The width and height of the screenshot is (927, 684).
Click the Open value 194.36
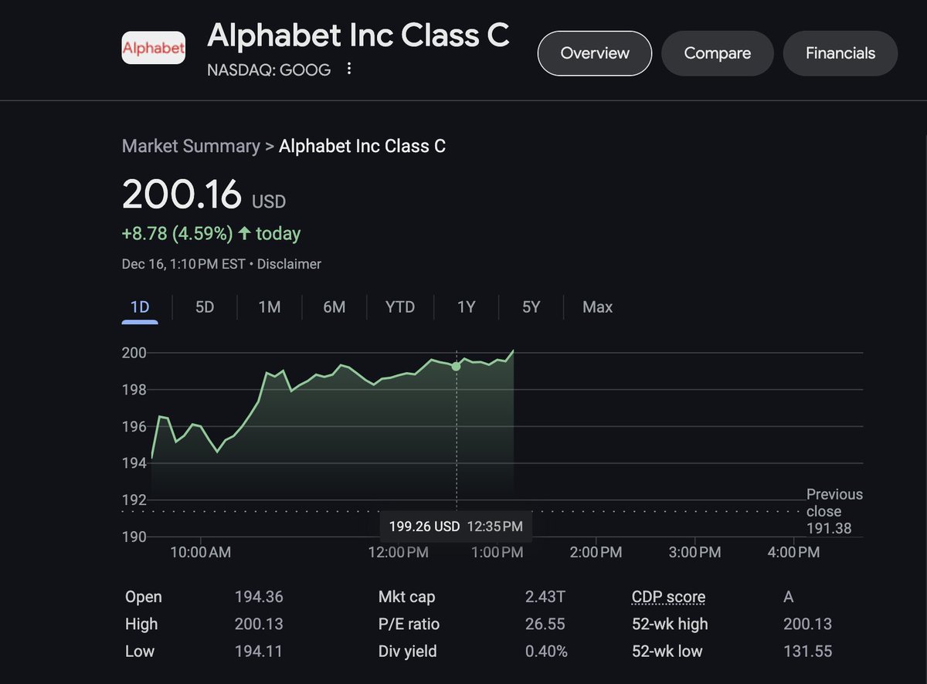tap(259, 597)
